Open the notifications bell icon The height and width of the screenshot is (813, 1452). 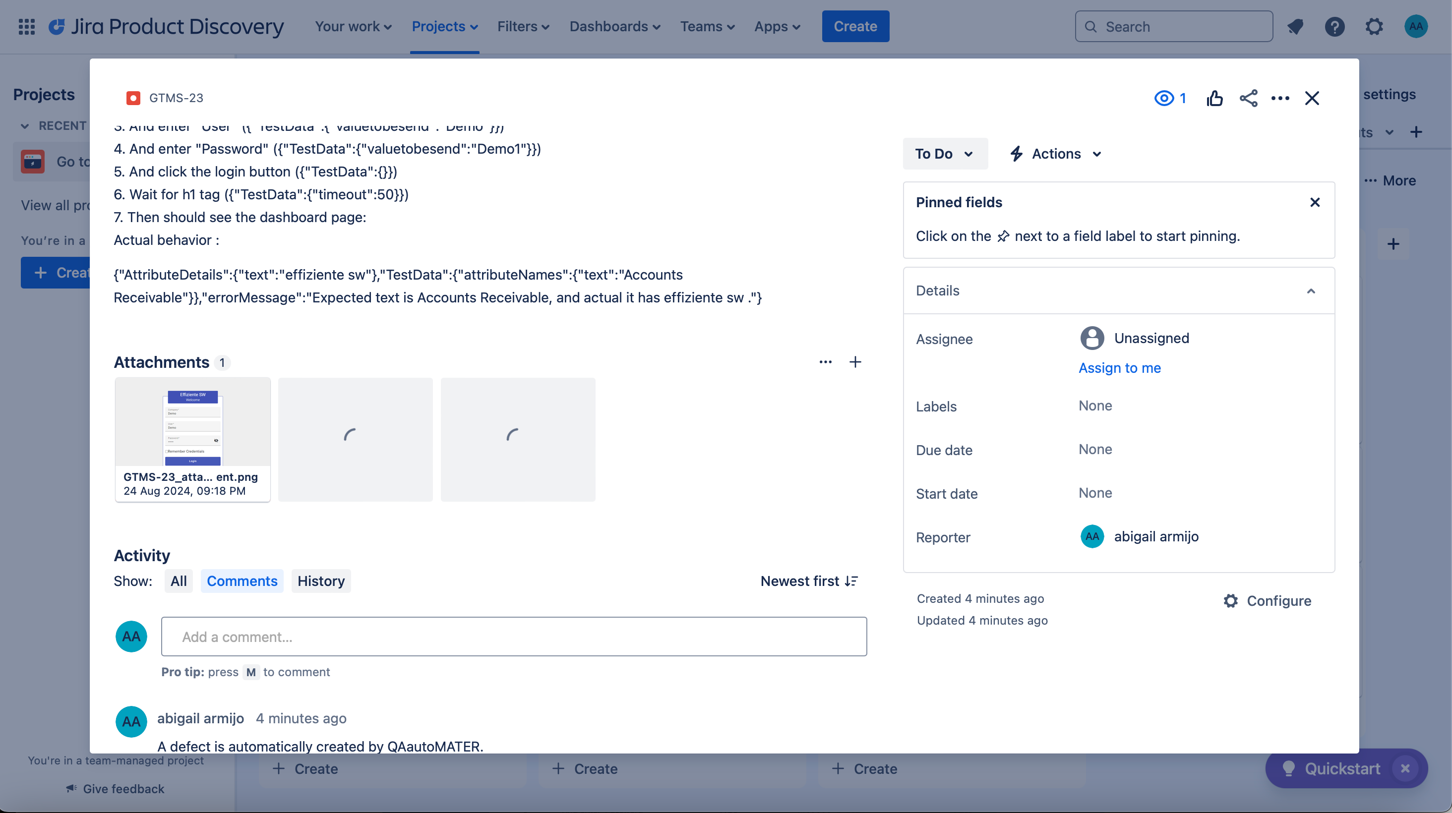pyautogui.click(x=1295, y=26)
